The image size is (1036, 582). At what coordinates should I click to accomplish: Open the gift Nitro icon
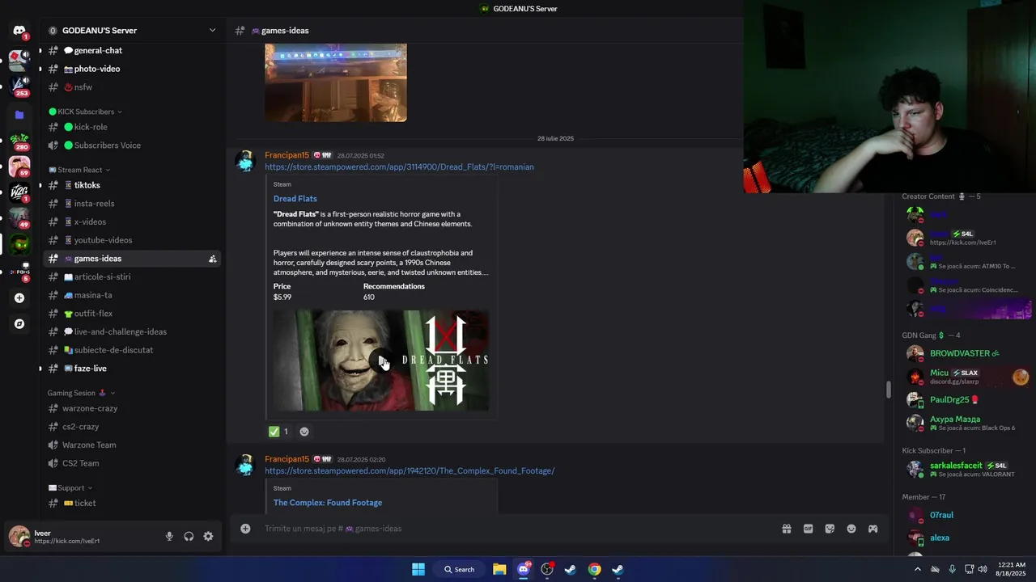(786, 529)
